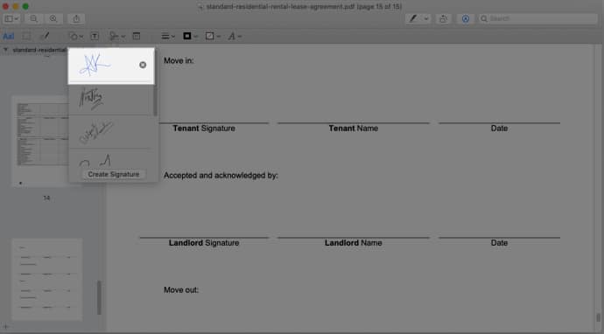Click the Date label beside Tenant Name
Viewport: 604px width, 334px height.
tap(499, 129)
